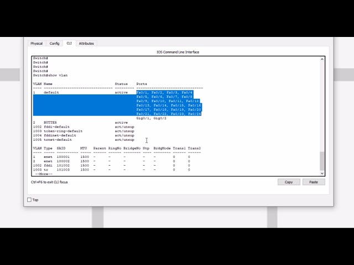The height and width of the screenshot is (265, 354).
Task: Open the Attributes tab
Action: [86, 43]
